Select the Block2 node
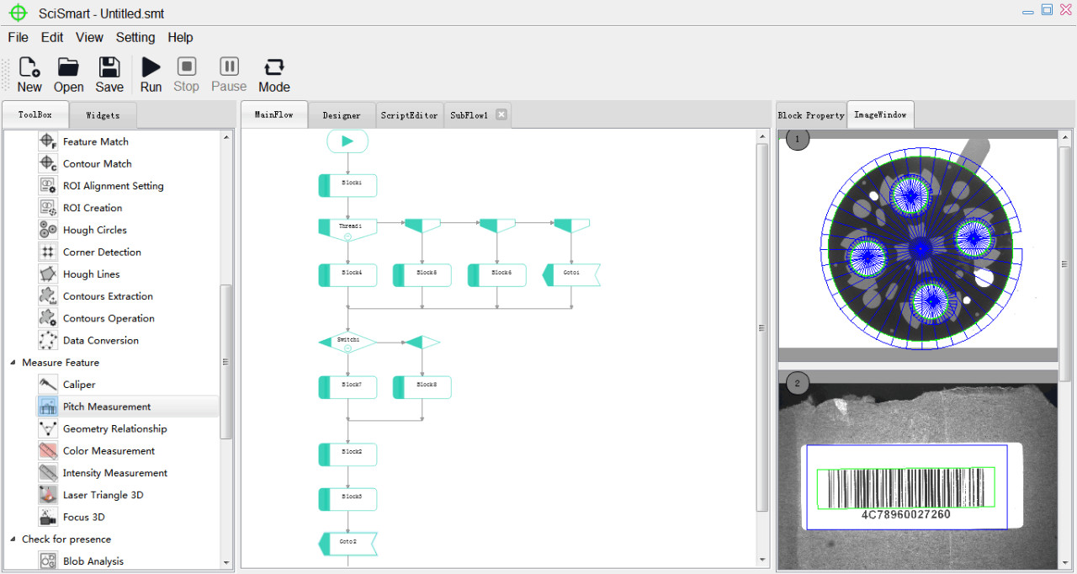 pyautogui.click(x=348, y=454)
